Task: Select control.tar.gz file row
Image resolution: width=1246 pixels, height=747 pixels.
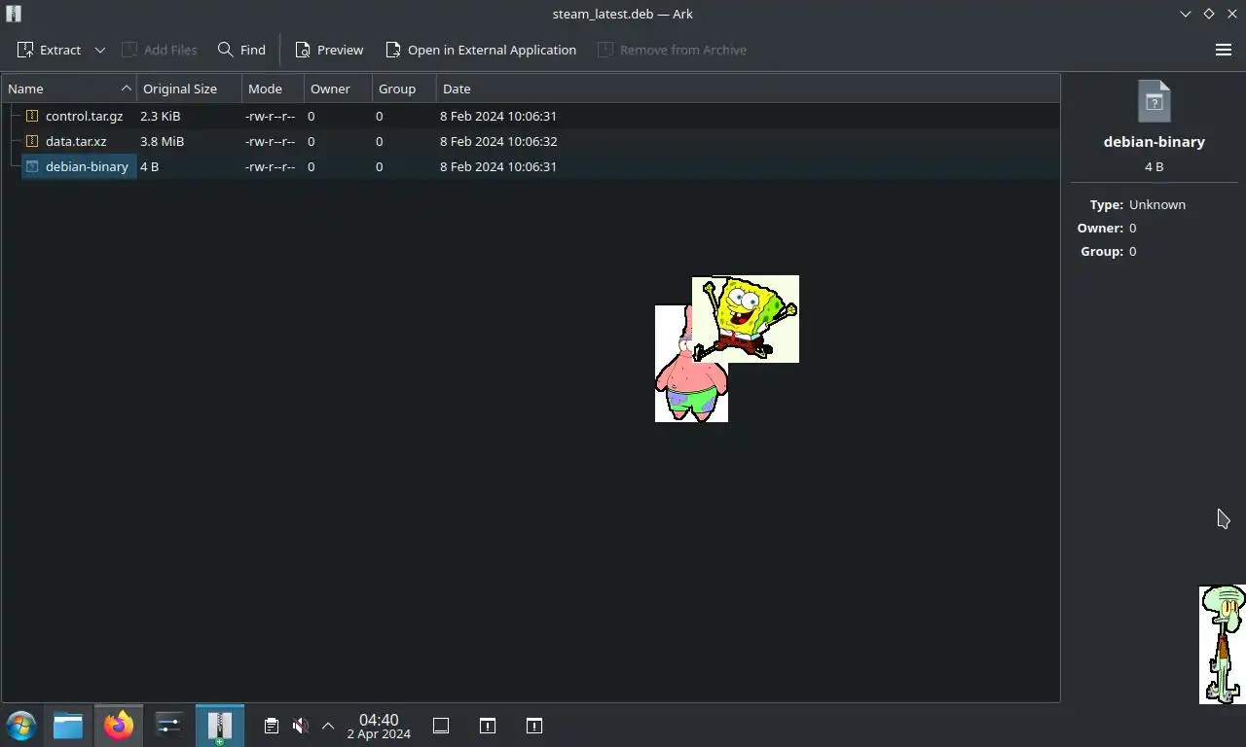Action: click(x=531, y=116)
